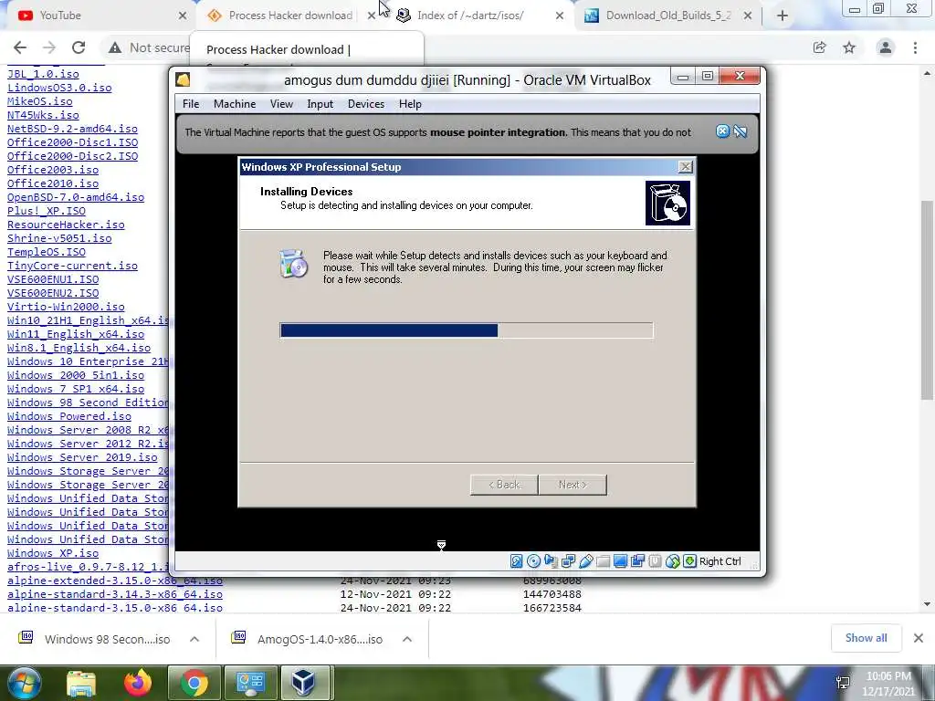Image resolution: width=935 pixels, height=701 pixels.
Task: Open the Office2003.iso link
Action: coord(53,170)
